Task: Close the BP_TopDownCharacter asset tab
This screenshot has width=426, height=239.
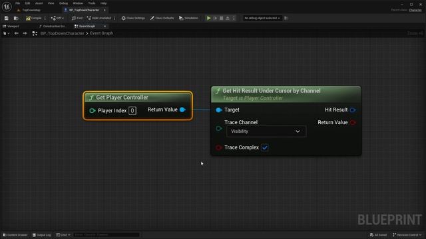Action: point(105,11)
